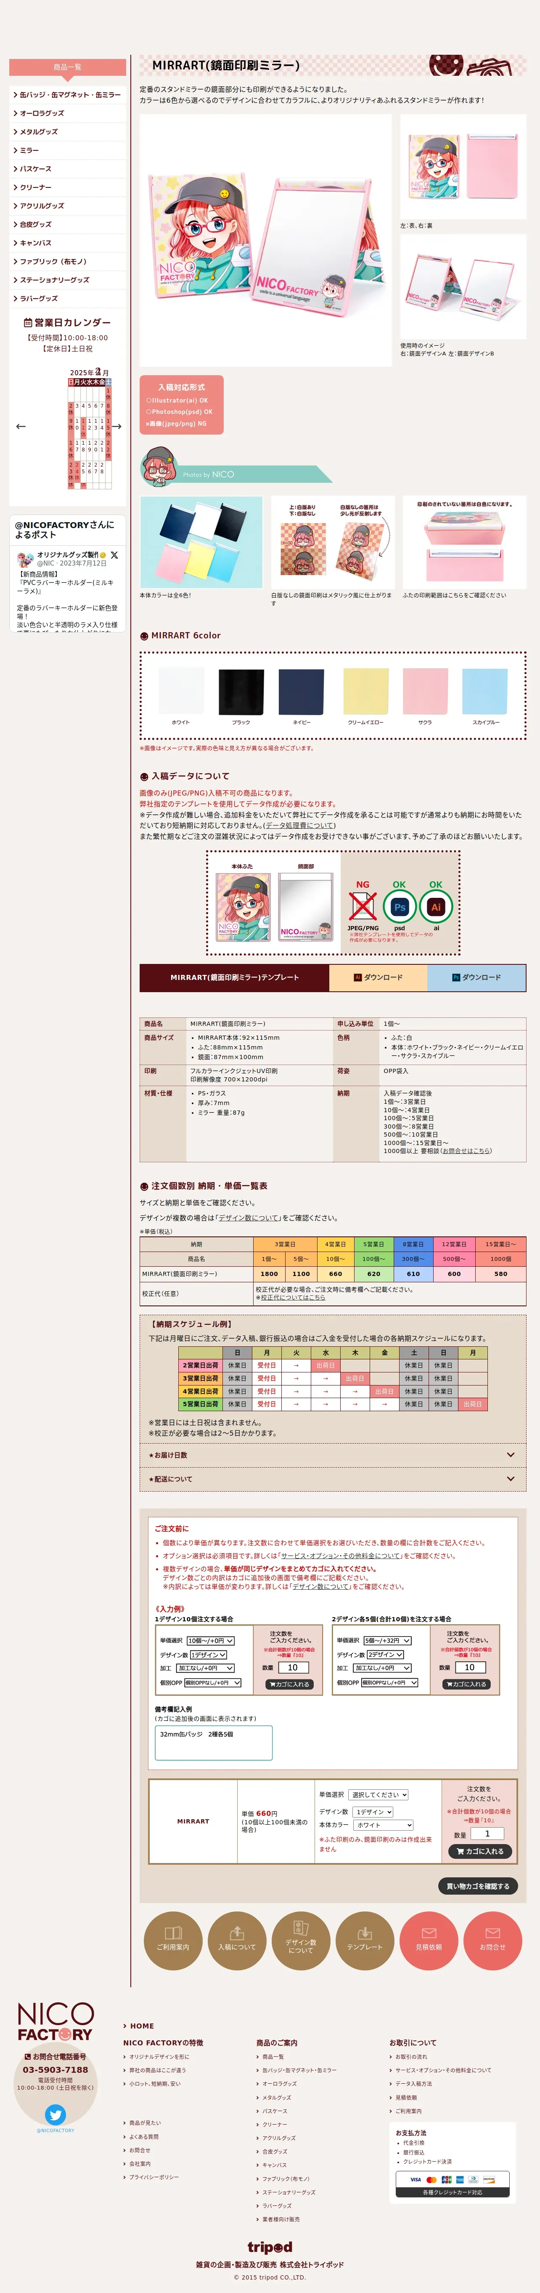
Task: Select the ネイビー color swatch
Action: [x=302, y=691]
